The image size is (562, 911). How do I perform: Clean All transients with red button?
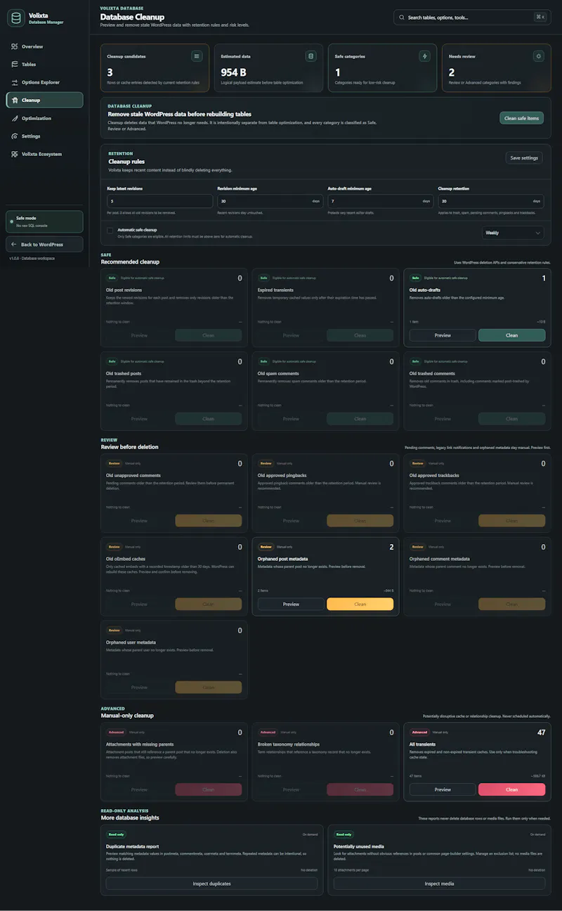[512, 789]
